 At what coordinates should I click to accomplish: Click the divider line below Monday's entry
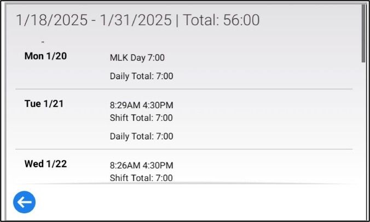pos(184,89)
